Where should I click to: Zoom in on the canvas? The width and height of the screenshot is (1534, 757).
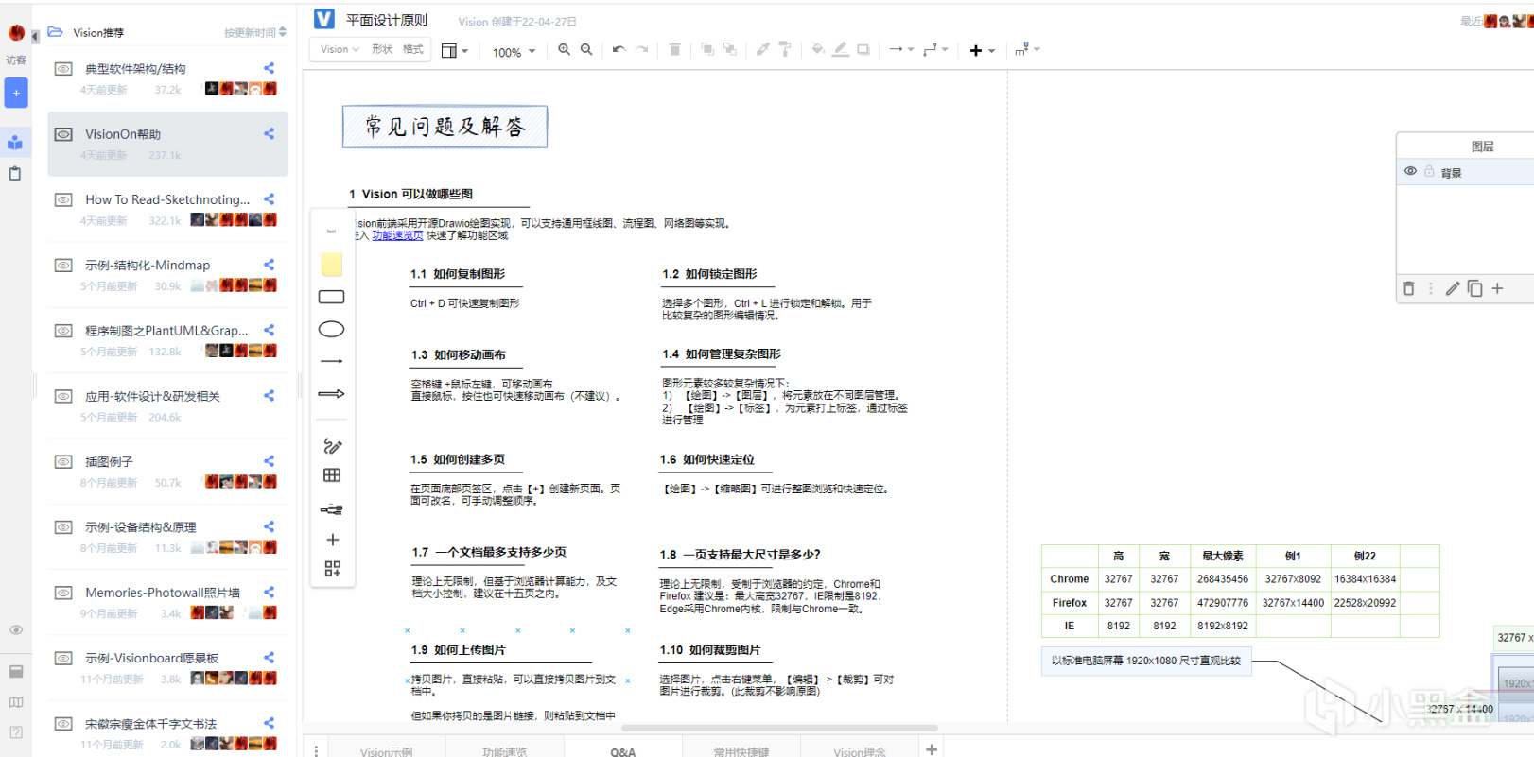click(564, 50)
